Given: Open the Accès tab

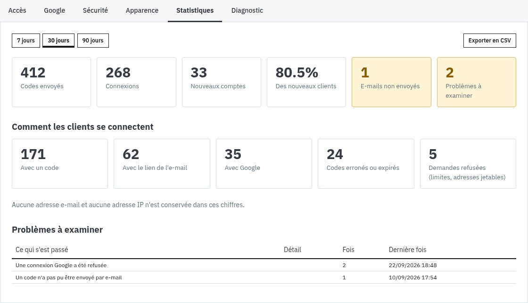Looking at the screenshot, I should point(17,10).
